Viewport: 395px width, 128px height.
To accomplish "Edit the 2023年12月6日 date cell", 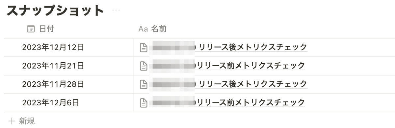I will (69, 103).
